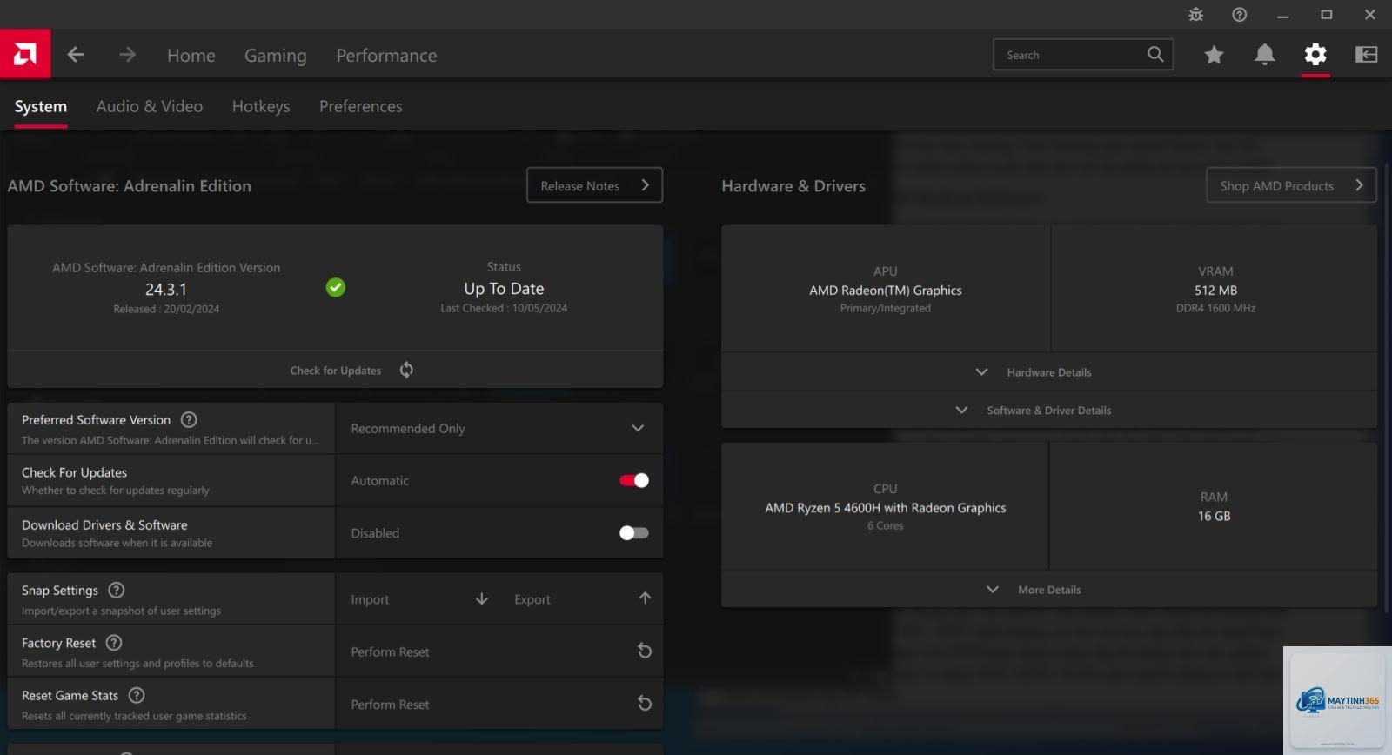
Task: Open Release Notes button
Action: (595, 185)
